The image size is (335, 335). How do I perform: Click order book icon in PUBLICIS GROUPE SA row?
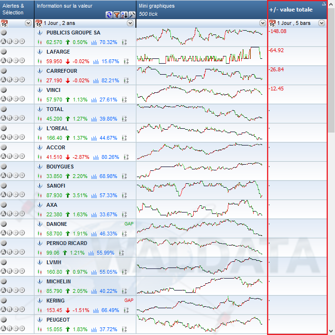click(x=124, y=42)
